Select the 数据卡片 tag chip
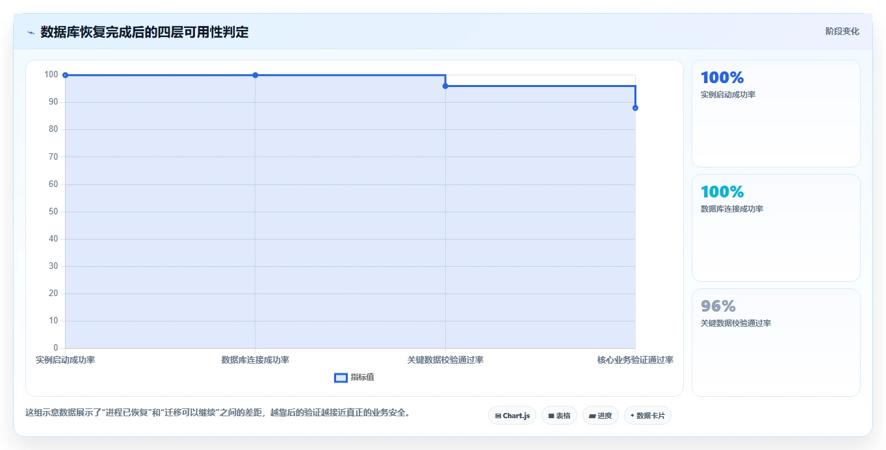 (647, 416)
